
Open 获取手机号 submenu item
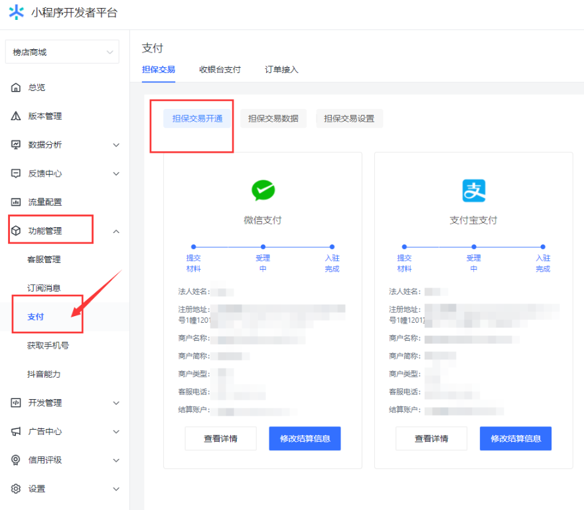[48, 345]
